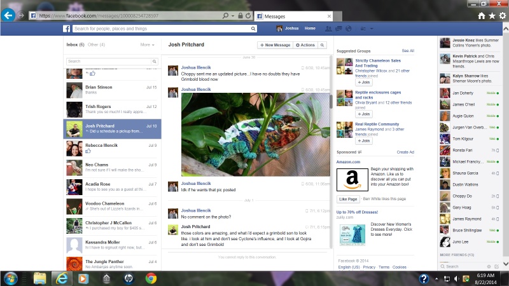Open Notifications globe icon
The height and width of the screenshot is (286, 509).
[x=349, y=29]
